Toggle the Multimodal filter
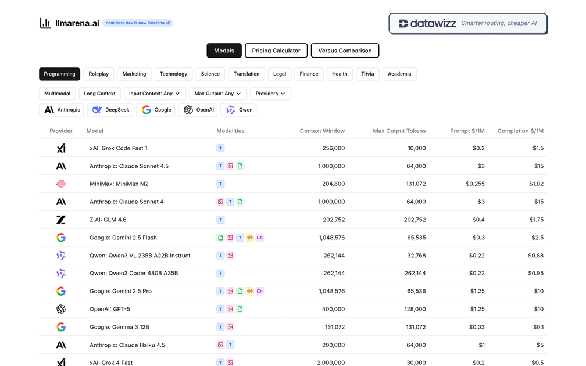Image resolution: width=586 pixels, height=366 pixels. point(57,94)
